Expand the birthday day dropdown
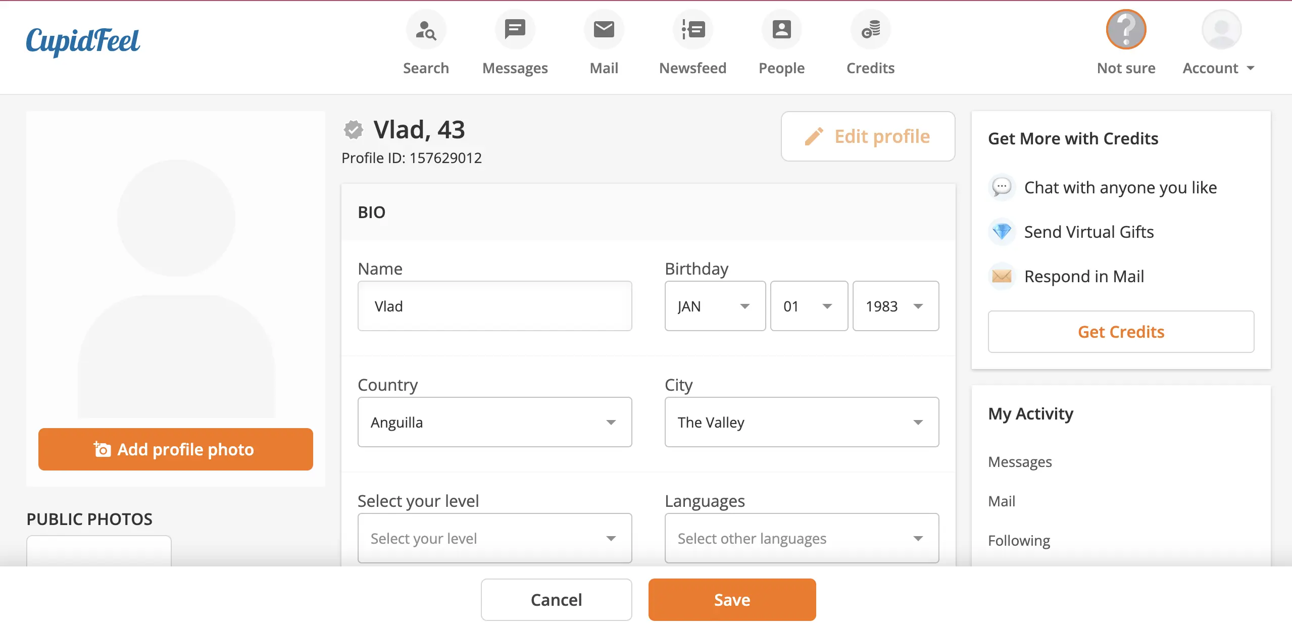 (809, 306)
